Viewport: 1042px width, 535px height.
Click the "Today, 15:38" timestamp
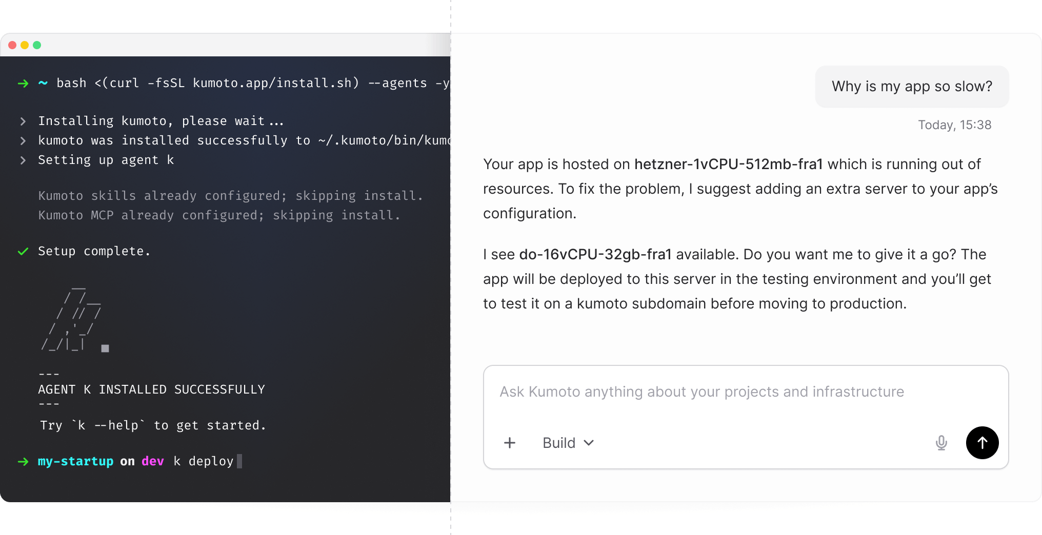pos(954,125)
